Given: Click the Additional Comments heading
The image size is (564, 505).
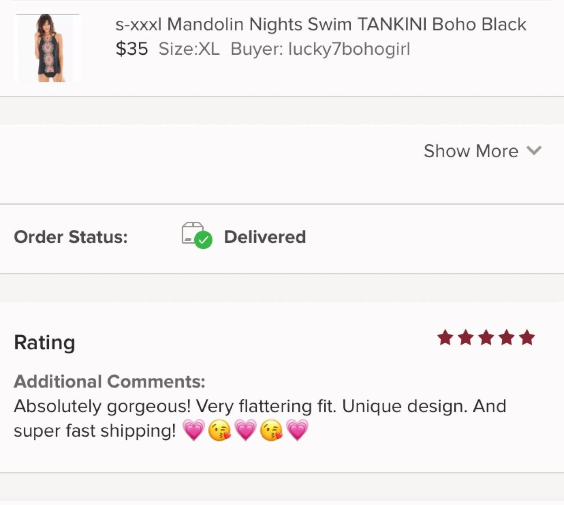Looking at the screenshot, I should point(109,382).
